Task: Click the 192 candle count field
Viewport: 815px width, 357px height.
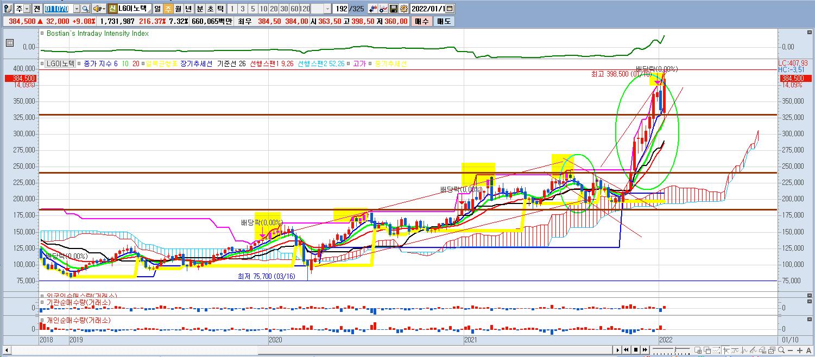Action: (x=342, y=9)
